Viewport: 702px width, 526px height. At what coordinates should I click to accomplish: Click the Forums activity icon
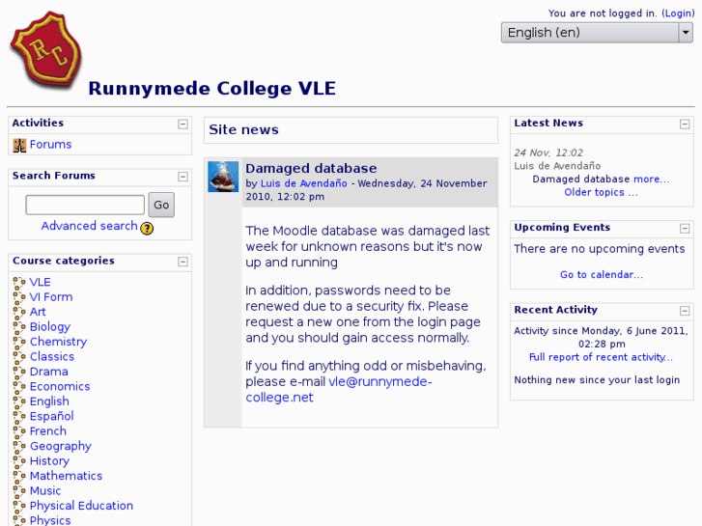pyautogui.click(x=19, y=145)
